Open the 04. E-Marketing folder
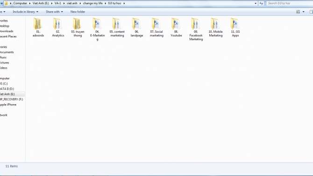Screen dimensions: 313x176 coord(97,29)
